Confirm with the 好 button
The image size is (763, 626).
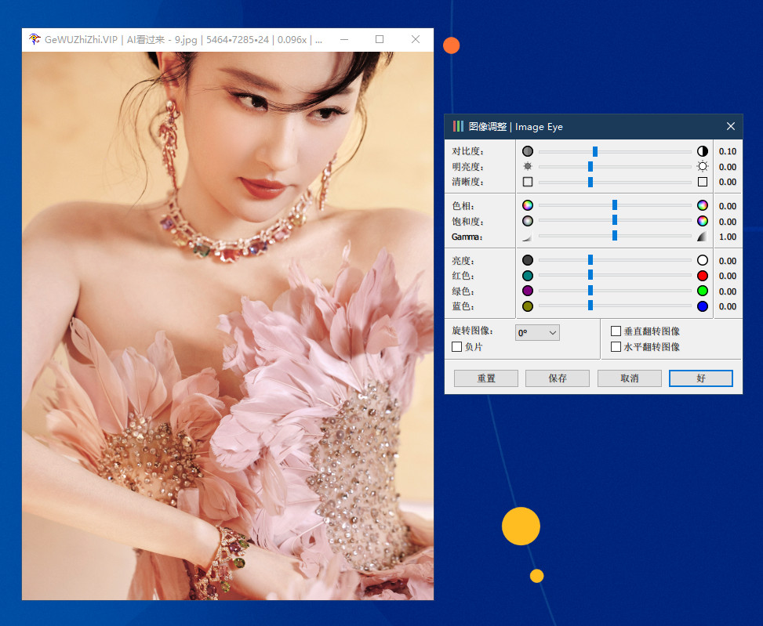click(x=701, y=378)
